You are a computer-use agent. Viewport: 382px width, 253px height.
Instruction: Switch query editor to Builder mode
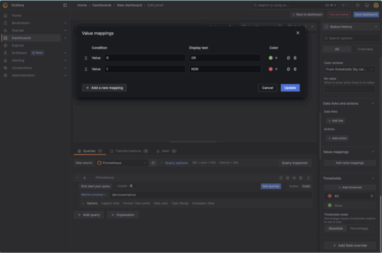pos(294,186)
